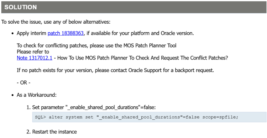
Task: Click the SQL> prompt in the code block
Action: (40, 117)
